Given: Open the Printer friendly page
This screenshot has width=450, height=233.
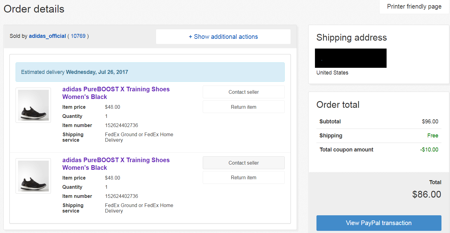Looking at the screenshot, I should (x=414, y=6).
